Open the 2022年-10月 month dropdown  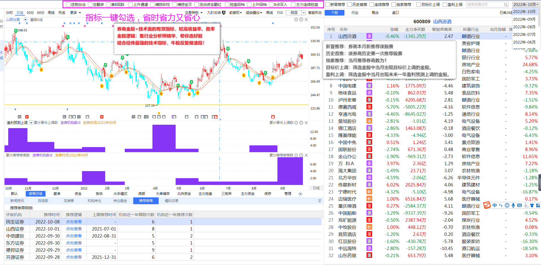[x=526, y=5]
